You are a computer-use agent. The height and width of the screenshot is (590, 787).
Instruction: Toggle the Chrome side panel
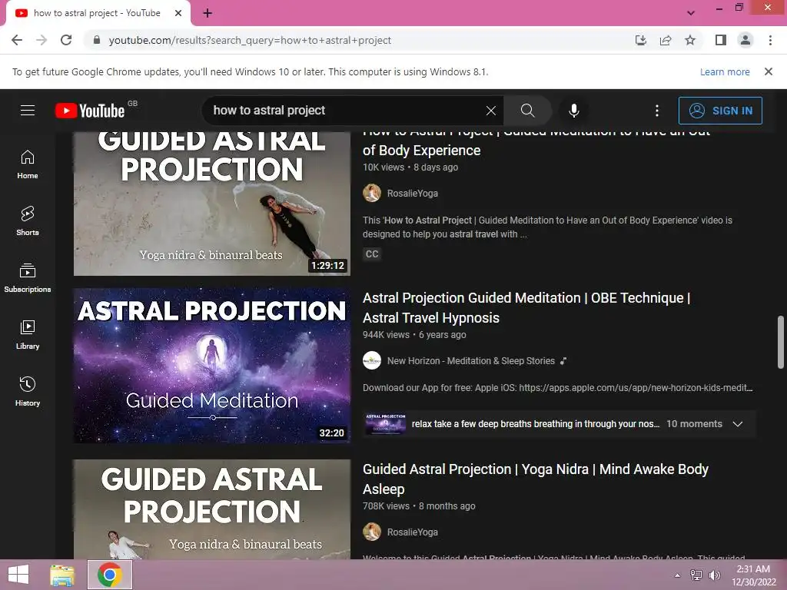(721, 40)
